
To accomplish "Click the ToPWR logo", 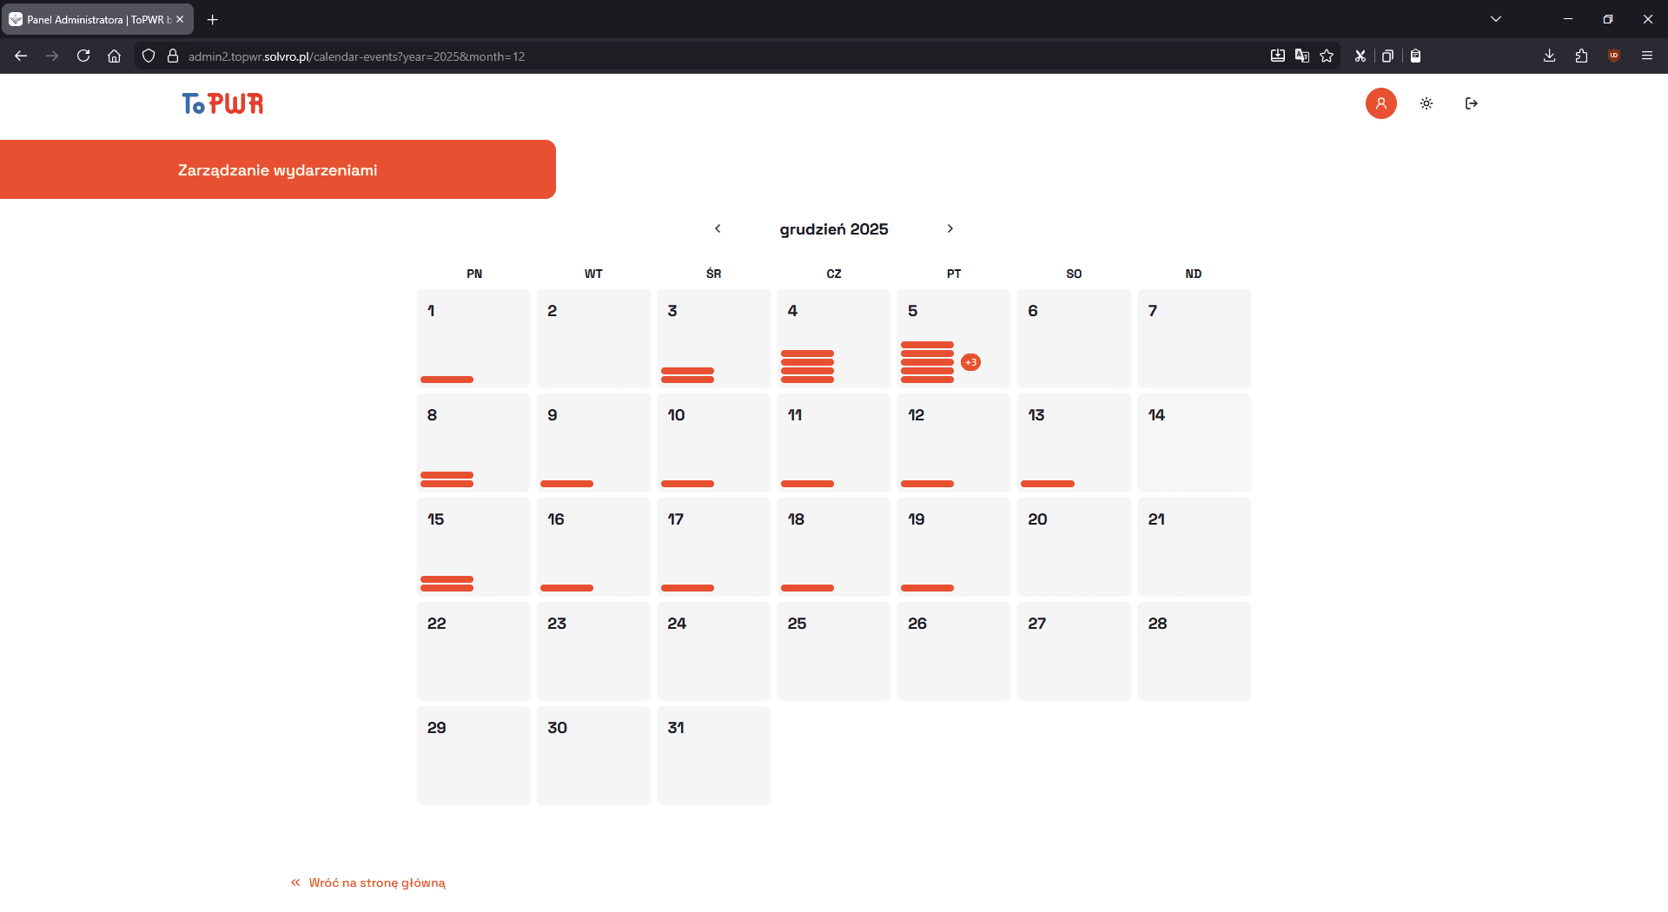I will (x=222, y=104).
